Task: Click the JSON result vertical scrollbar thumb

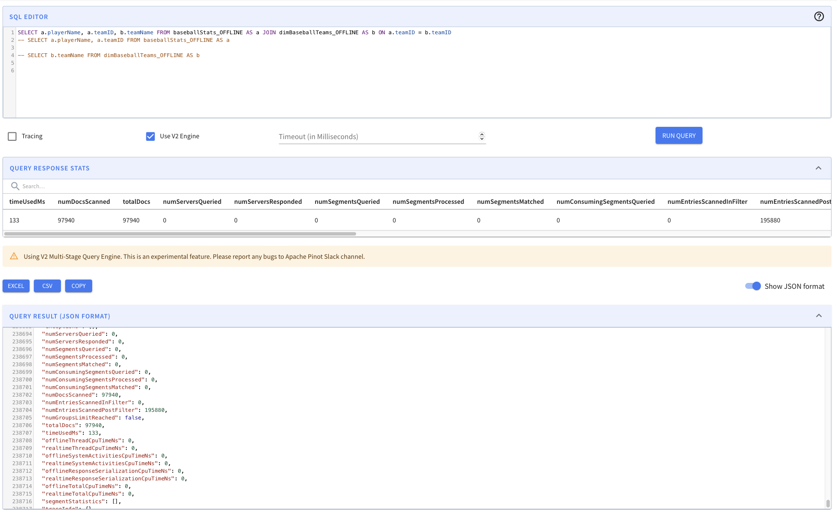Action: pos(828,503)
